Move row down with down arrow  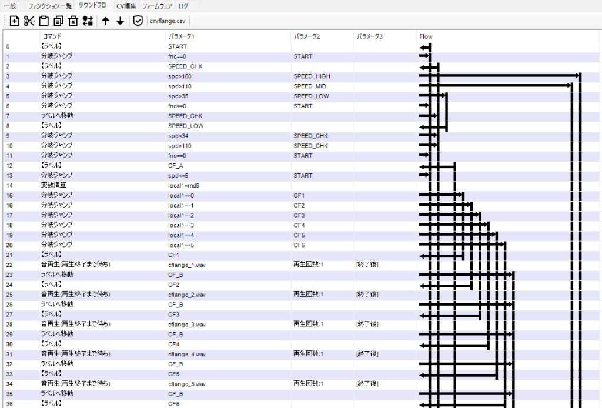[120, 21]
